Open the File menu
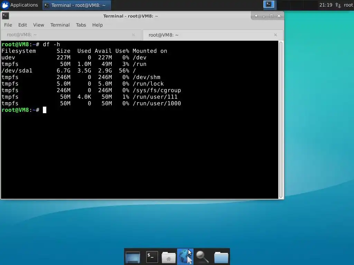Viewport: 354px width, 265px height. point(8,25)
